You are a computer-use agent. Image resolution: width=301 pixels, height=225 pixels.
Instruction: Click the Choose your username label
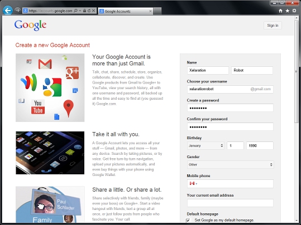[207, 81]
